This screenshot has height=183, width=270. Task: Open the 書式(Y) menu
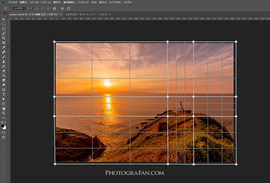tap(57, 2)
